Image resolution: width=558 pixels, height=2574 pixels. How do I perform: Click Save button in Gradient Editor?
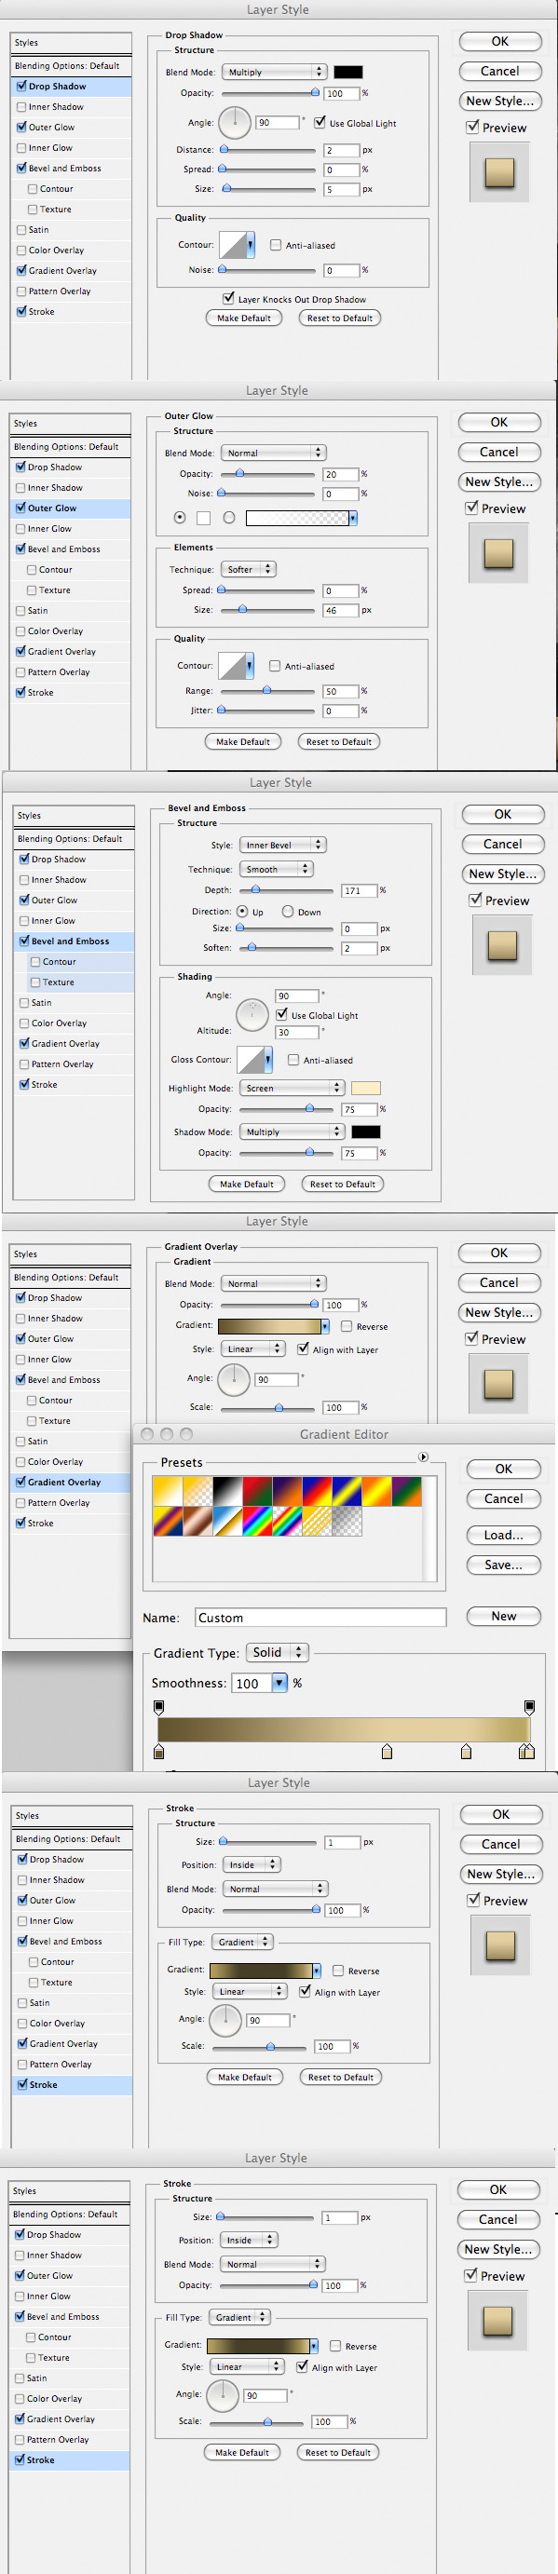[504, 1565]
